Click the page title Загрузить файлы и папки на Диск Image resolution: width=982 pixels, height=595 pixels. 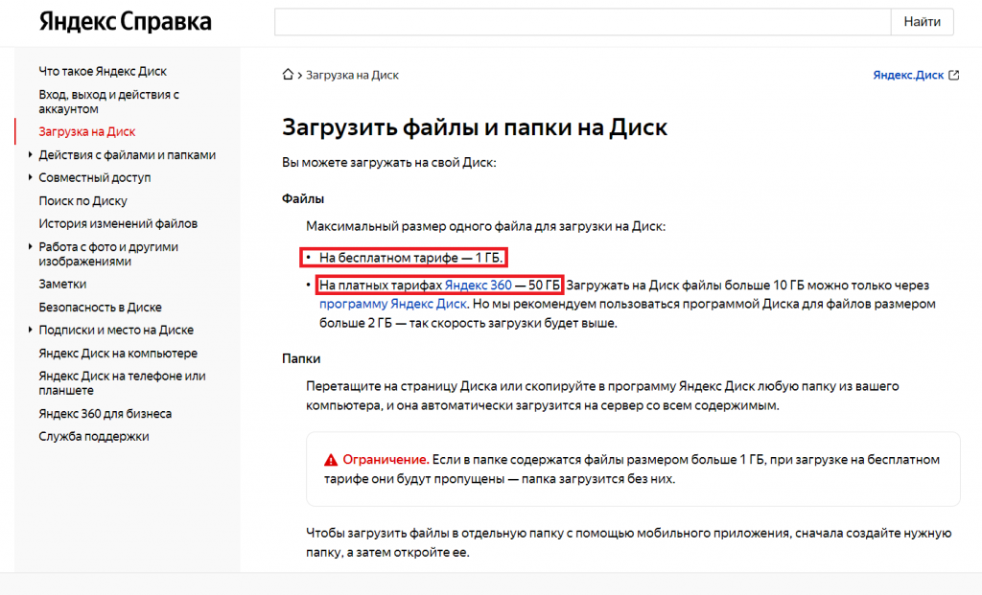pos(475,127)
